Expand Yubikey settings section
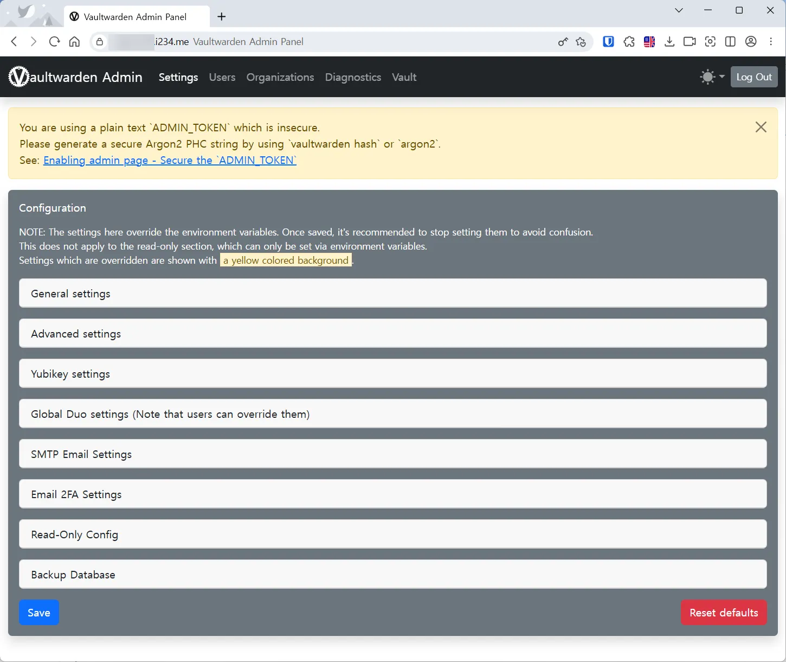786x662 pixels. coord(393,374)
